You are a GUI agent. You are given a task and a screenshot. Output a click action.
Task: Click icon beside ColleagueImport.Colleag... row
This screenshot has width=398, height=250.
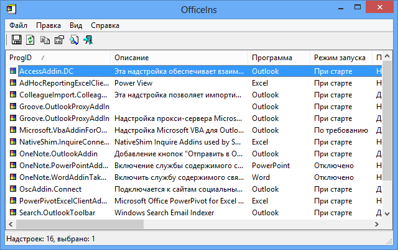[13, 94]
